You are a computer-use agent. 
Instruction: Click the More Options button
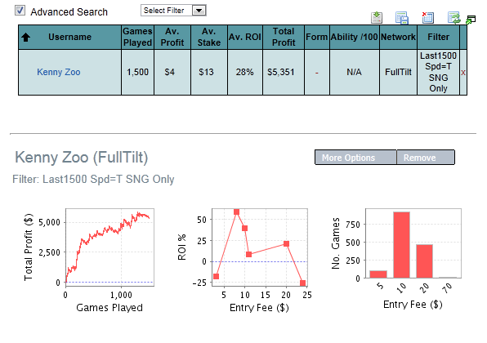point(355,158)
